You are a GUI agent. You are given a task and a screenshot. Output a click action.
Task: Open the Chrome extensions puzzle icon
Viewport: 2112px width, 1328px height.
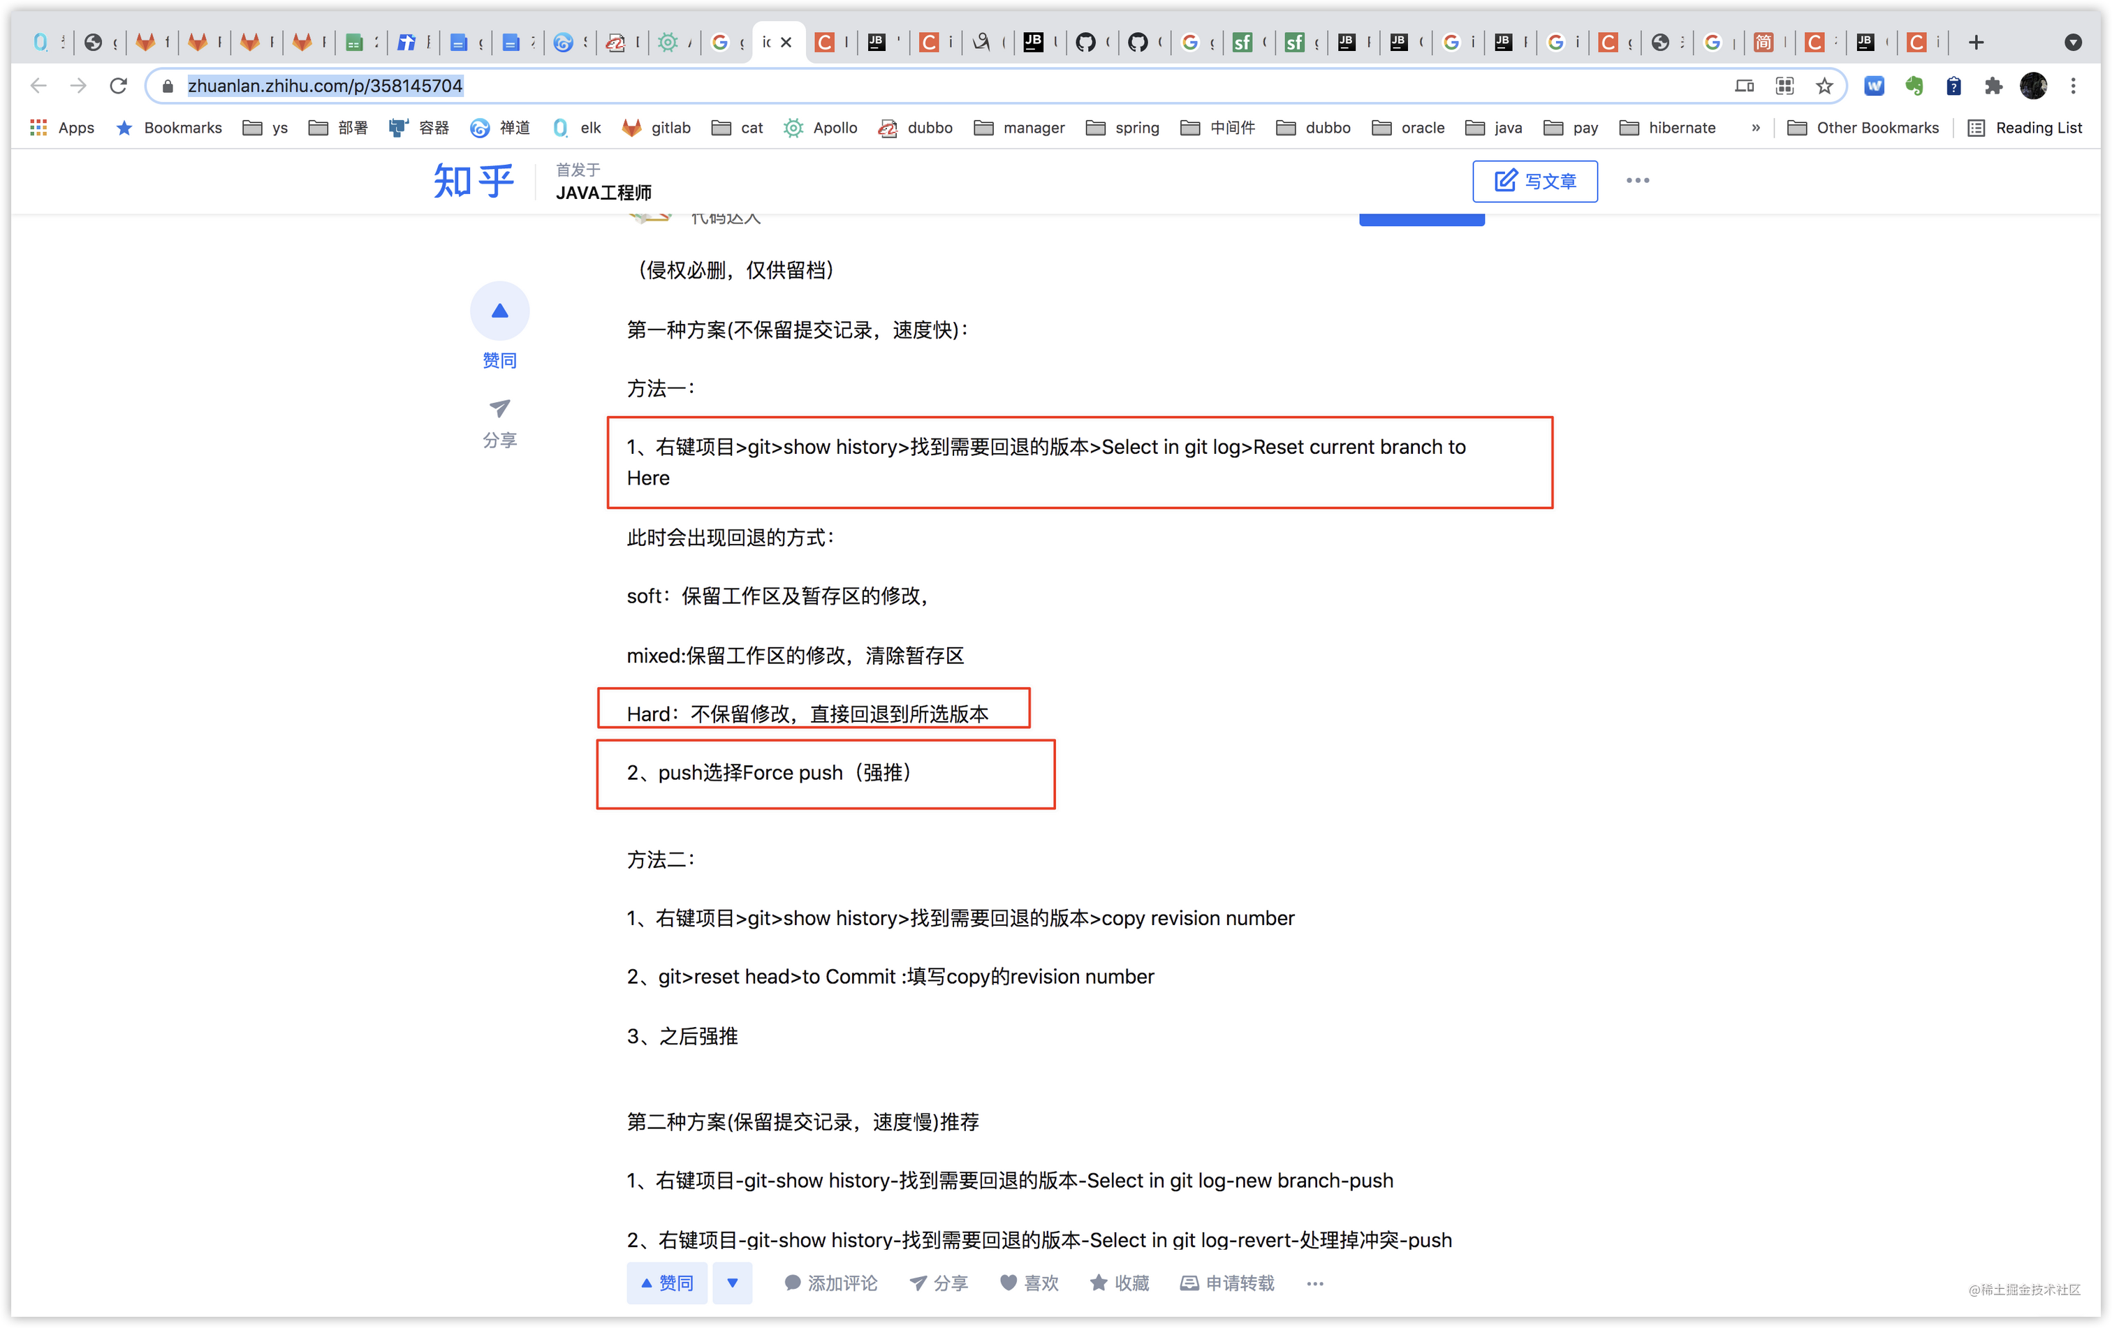click(x=1993, y=85)
